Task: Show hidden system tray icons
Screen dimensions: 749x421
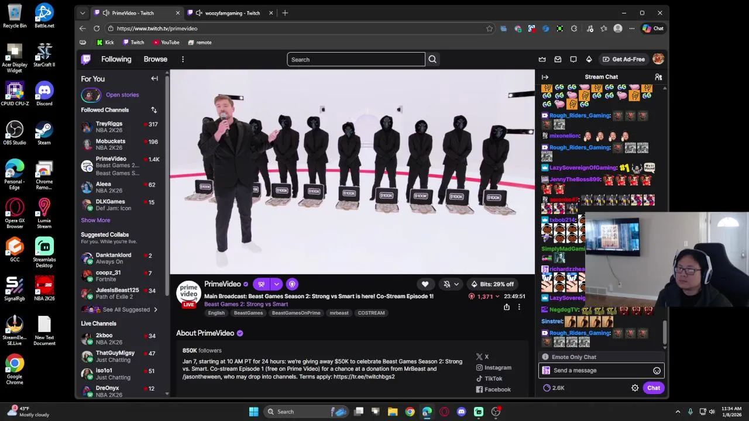Action: tap(678, 412)
